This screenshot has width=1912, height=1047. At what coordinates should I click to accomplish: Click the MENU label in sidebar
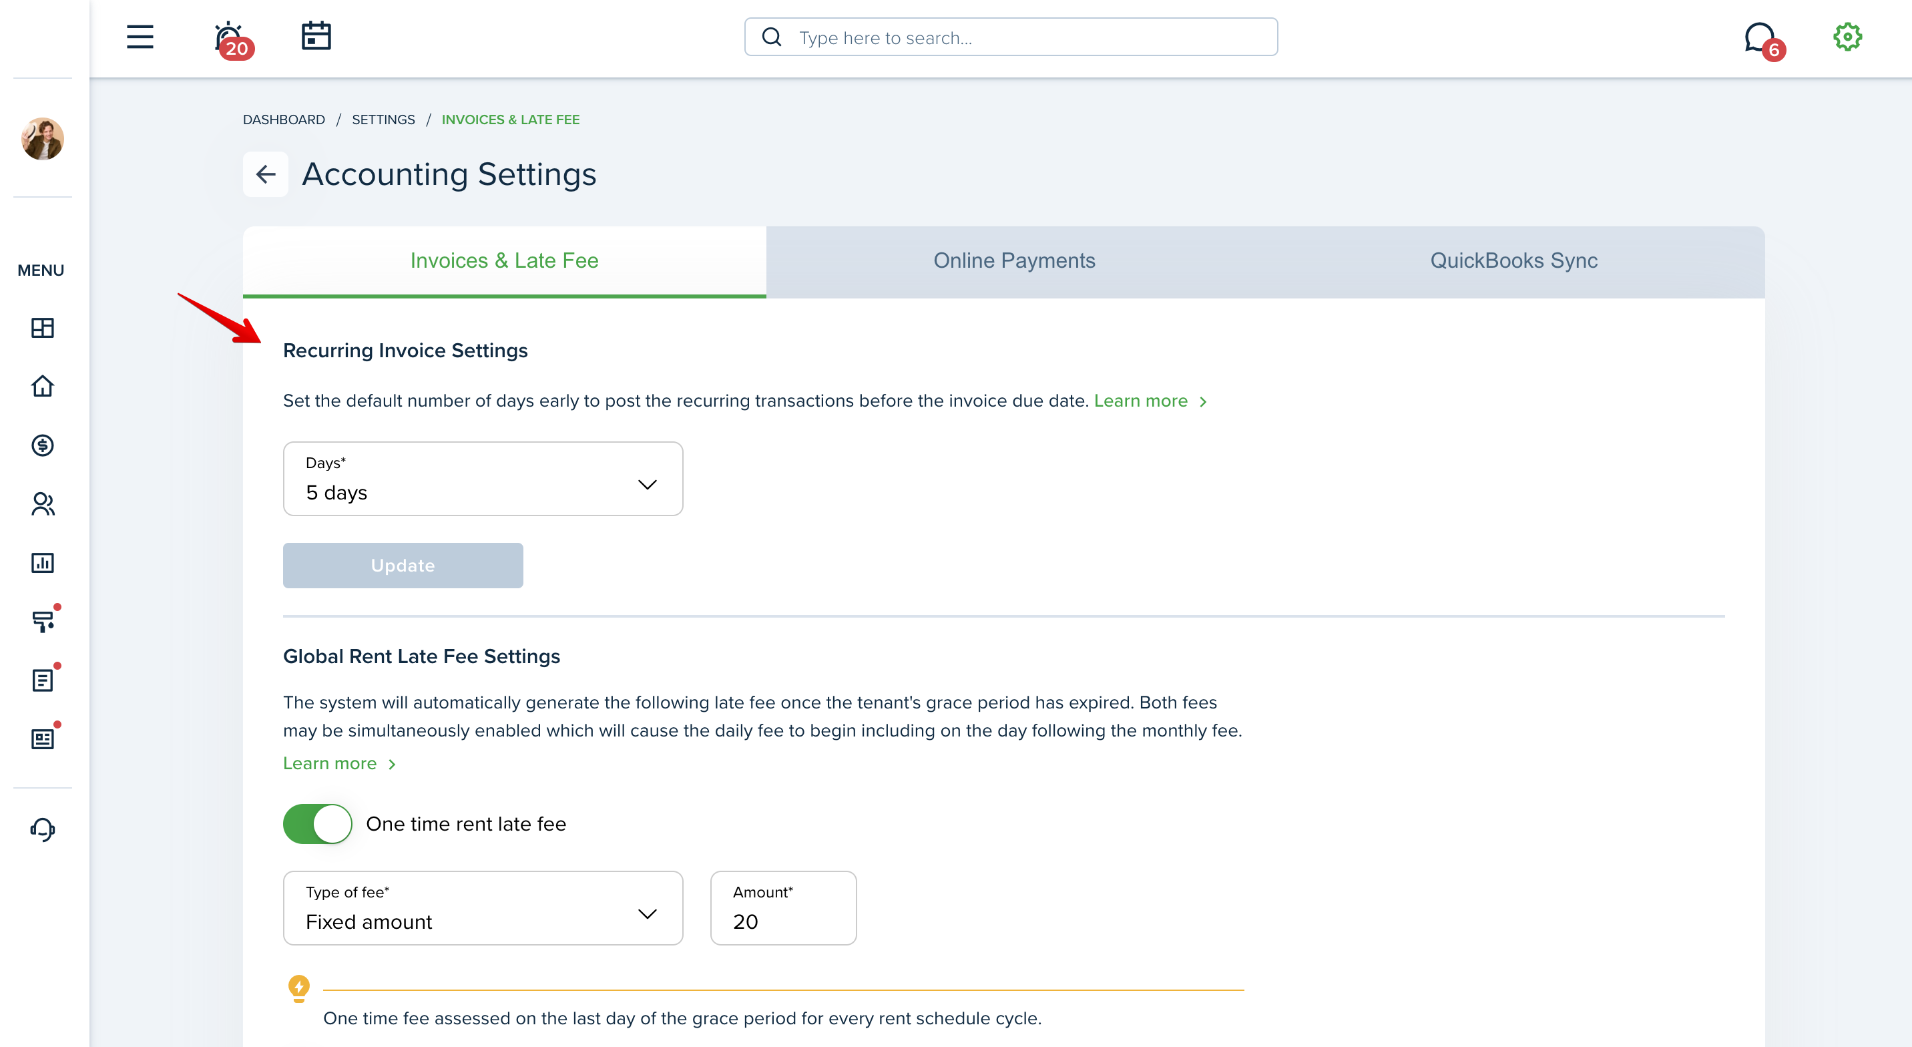(41, 270)
